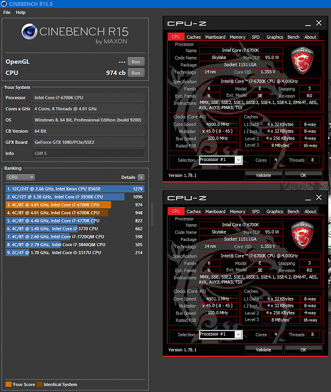Screen dimensions: 331x392
Task: Click the splitter grip beside the ranking list
Action: 152,214
